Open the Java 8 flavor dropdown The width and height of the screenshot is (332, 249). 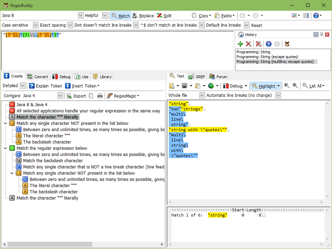click(x=81, y=16)
